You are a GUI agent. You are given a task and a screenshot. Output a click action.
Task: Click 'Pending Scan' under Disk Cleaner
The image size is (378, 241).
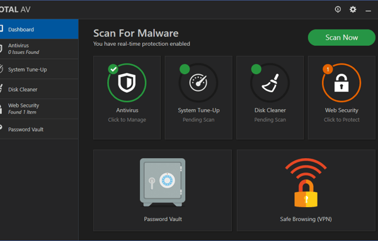(x=270, y=120)
